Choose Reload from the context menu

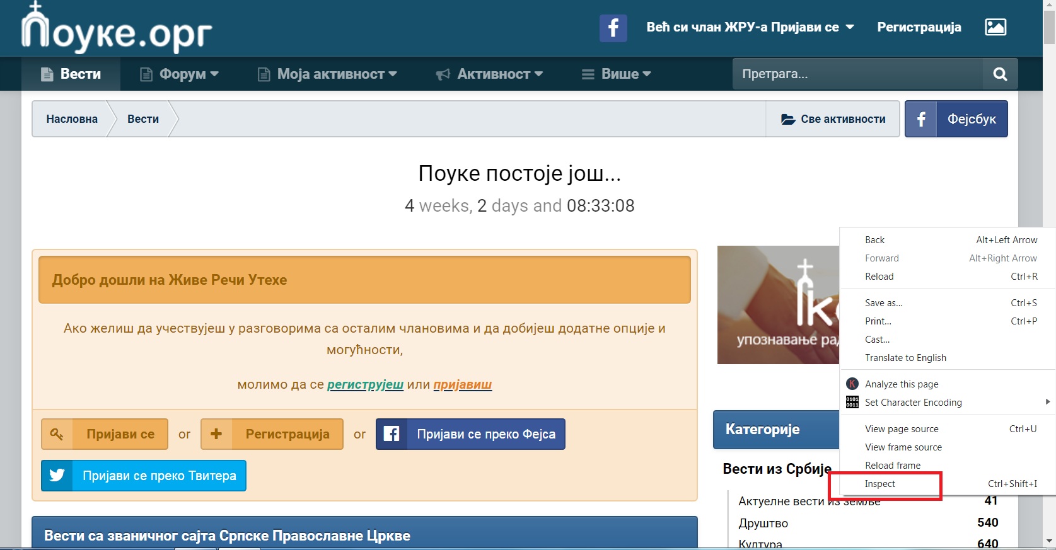click(948, 277)
